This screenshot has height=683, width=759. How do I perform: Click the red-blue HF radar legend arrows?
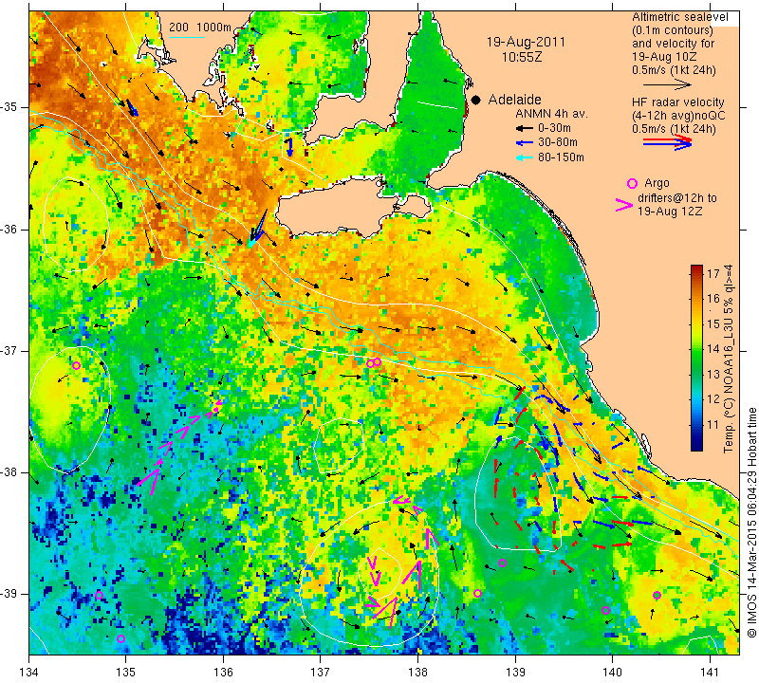[x=668, y=142]
